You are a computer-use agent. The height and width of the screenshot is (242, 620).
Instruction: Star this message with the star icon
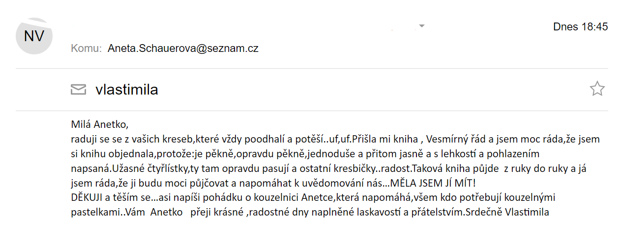[597, 89]
